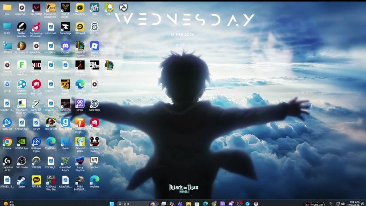The height and width of the screenshot is (206, 366).
Task: Open OBS Studio from desktop
Action: click(x=22, y=163)
